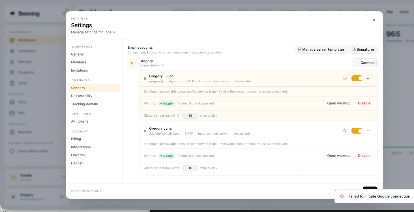This screenshot has height=212, width=414.
Task: Toggle the g.julien@tonaily.com sender switch
Action: [357, 131]
